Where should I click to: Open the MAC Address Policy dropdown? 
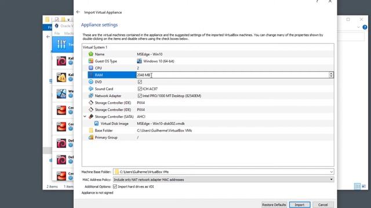click(x=331, y=180)
